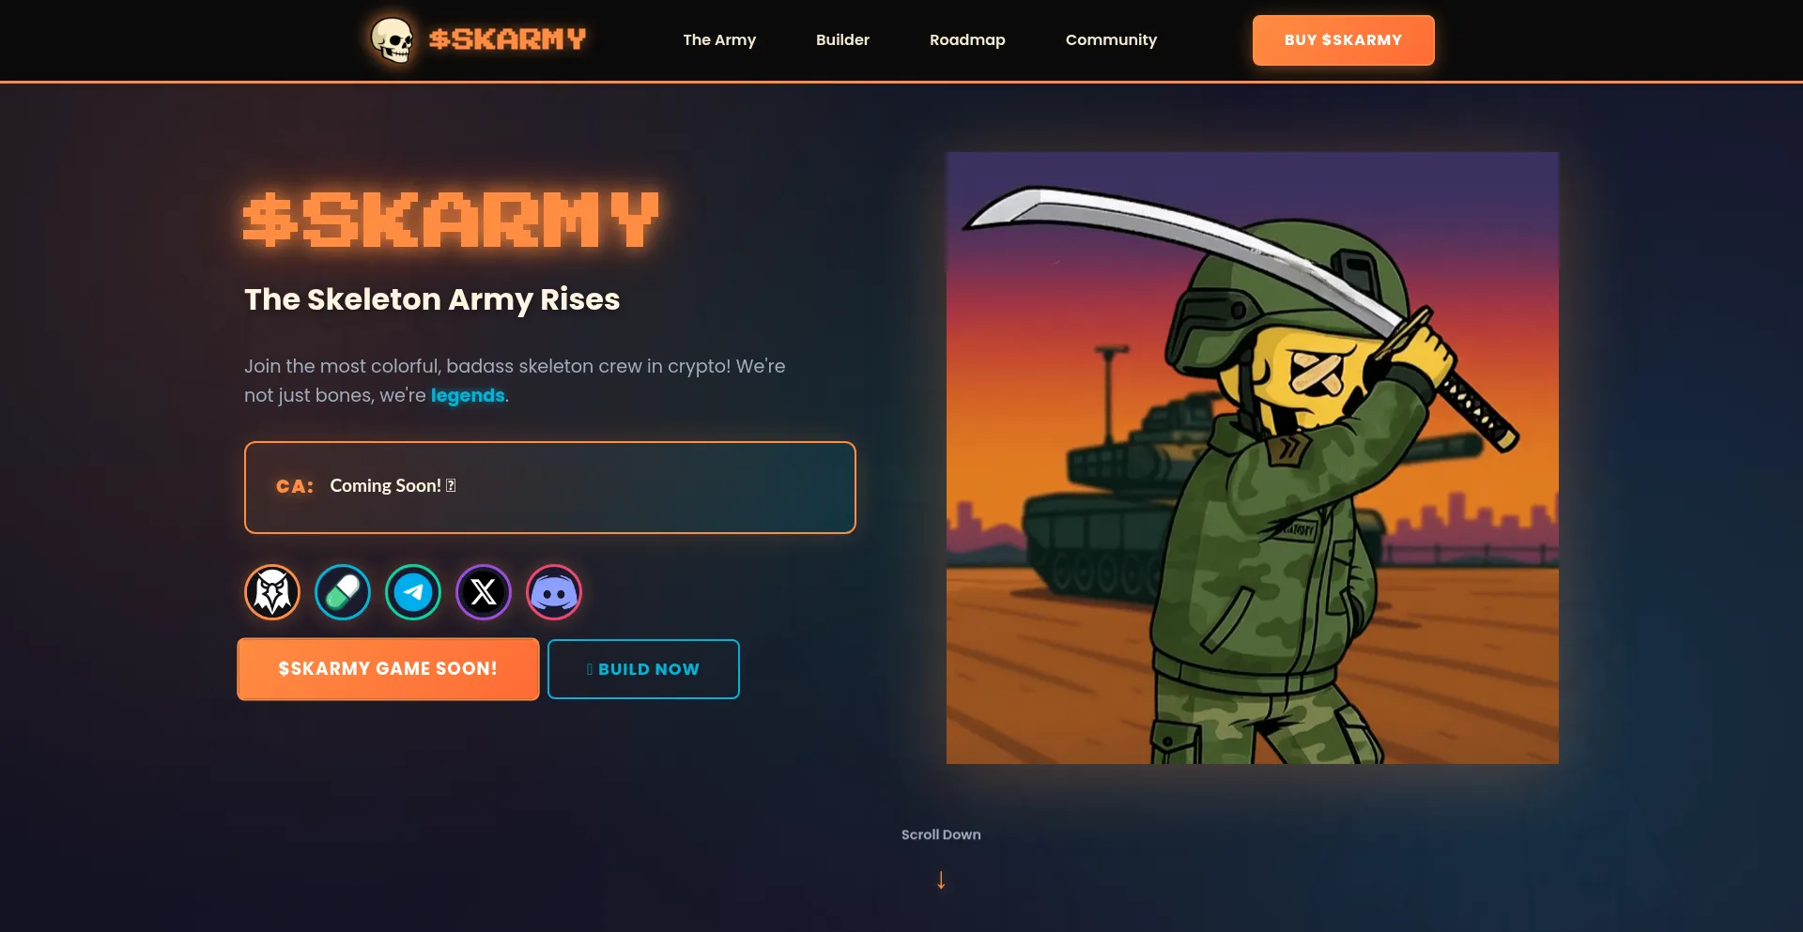Viewport: 1803px width, 932px height.
Task: Click the skeleton soldier hero image
Action: click(1253, 458)
